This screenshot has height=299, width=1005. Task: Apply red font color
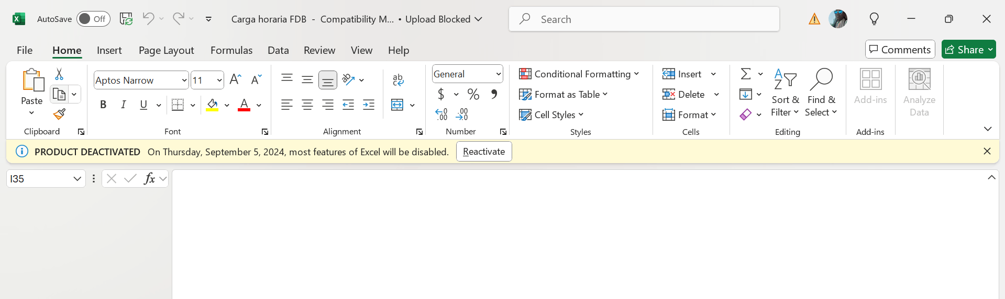click(244, 105)
